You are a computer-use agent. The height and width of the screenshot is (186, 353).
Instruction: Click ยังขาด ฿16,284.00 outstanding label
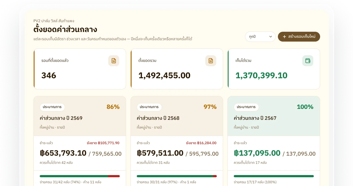click(201, 143)
